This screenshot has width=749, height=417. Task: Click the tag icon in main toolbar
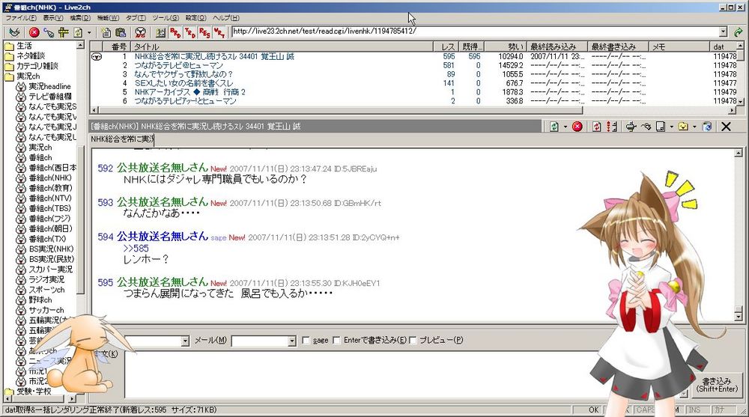click(x=48, y=32)
